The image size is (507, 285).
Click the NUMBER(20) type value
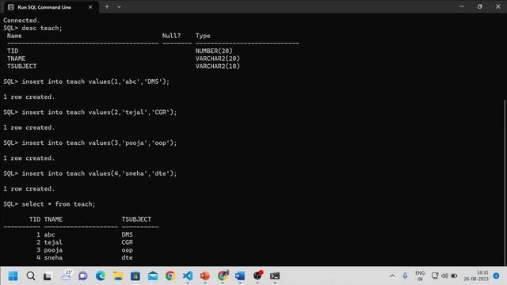(x=214, y=51)
